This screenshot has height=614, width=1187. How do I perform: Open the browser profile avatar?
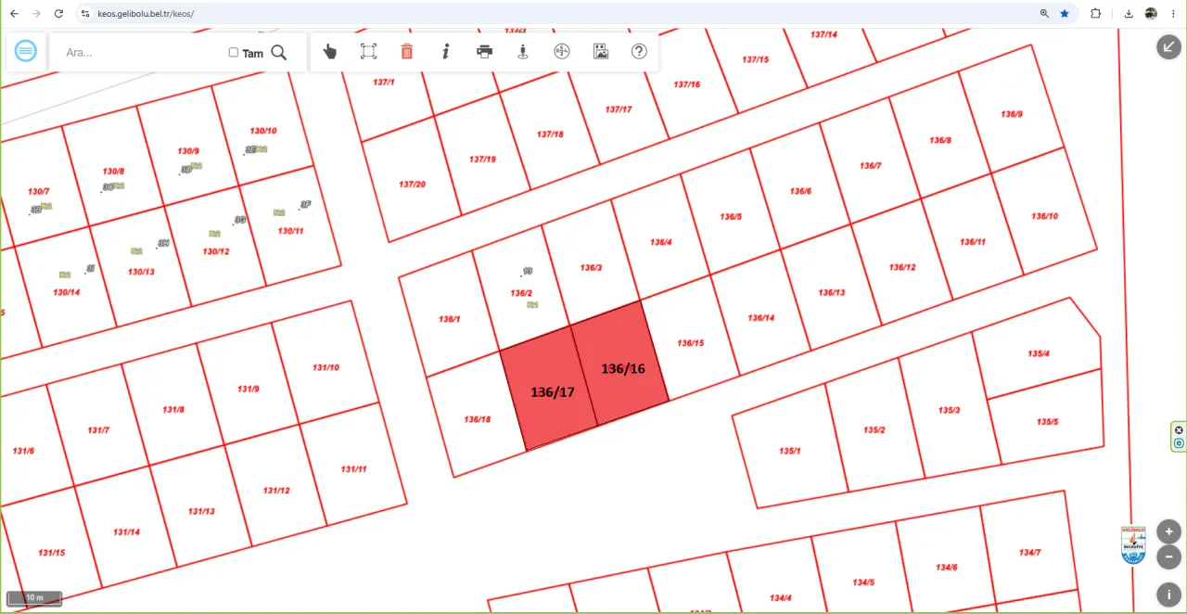point(1151,14)
